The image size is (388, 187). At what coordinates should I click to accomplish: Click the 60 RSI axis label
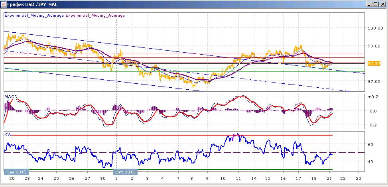371,144
